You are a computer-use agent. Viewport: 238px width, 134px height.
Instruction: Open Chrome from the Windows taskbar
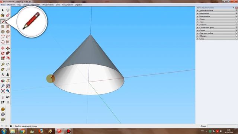22,131
